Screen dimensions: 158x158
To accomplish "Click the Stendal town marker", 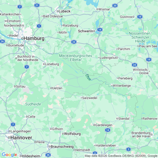I will (x=117, y=119).
